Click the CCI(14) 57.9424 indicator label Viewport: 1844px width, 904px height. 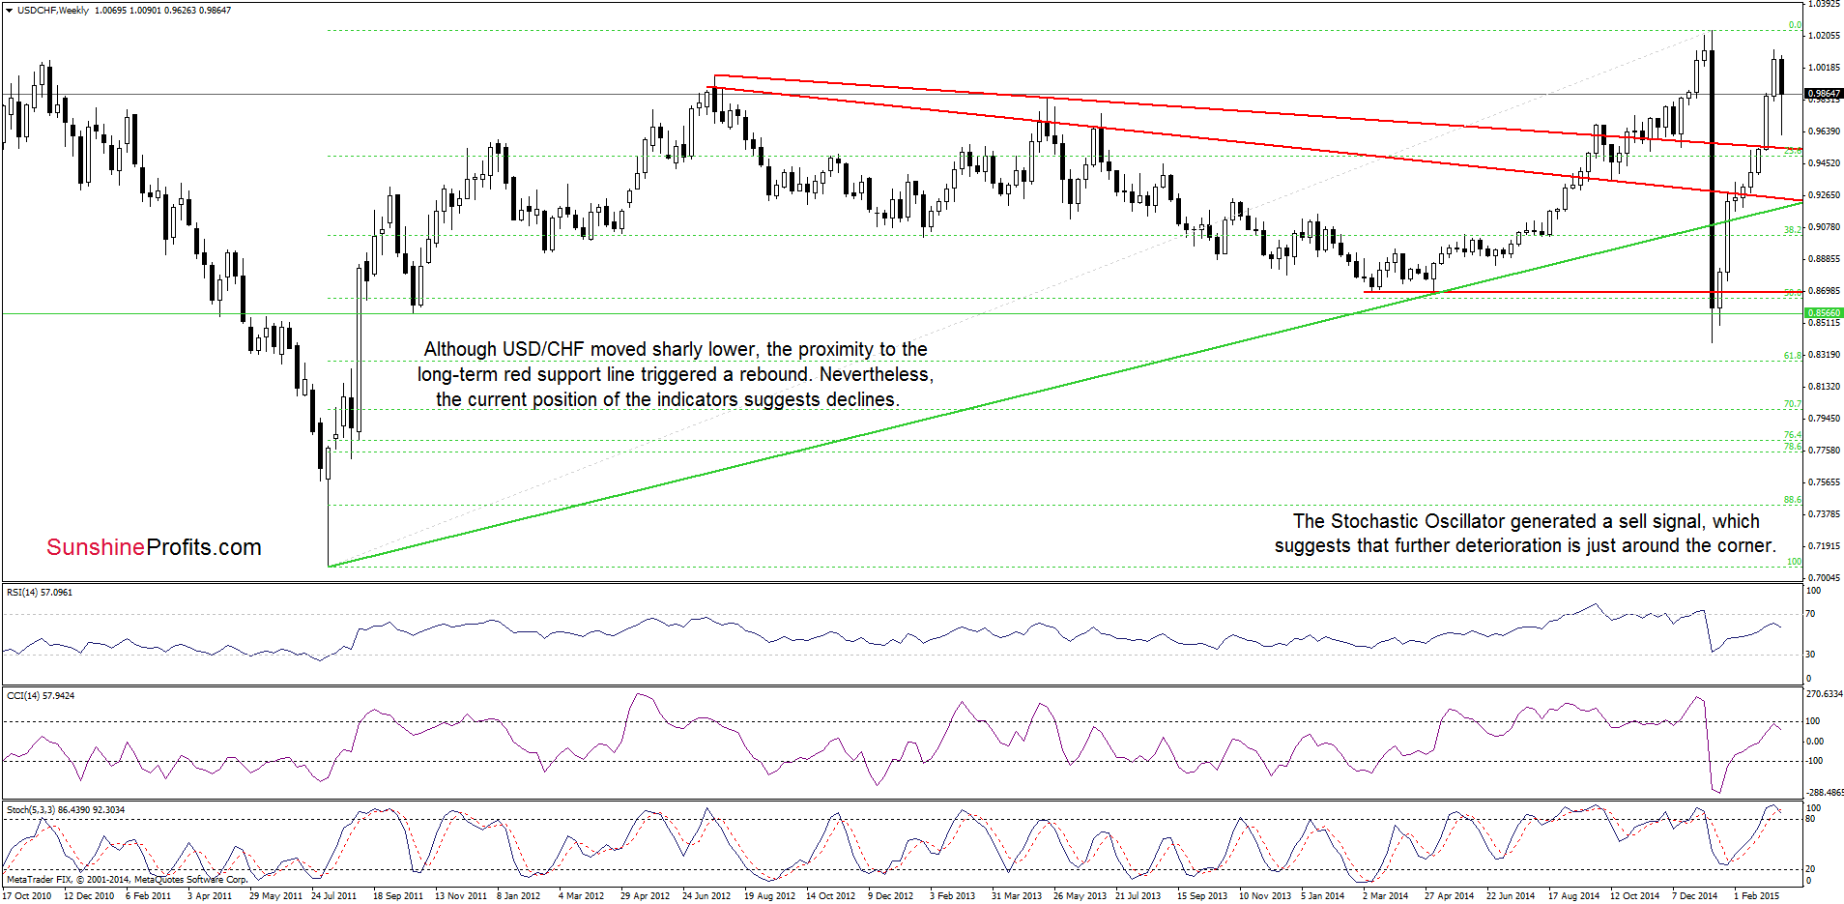pyautogui.click(x=40, y=695)
